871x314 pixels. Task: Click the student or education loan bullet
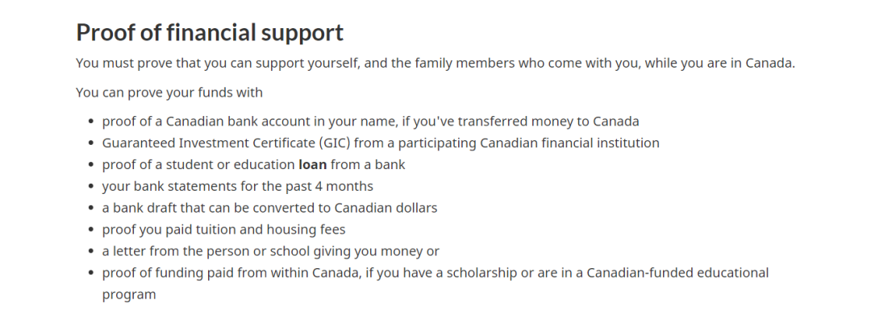point(254,165)
